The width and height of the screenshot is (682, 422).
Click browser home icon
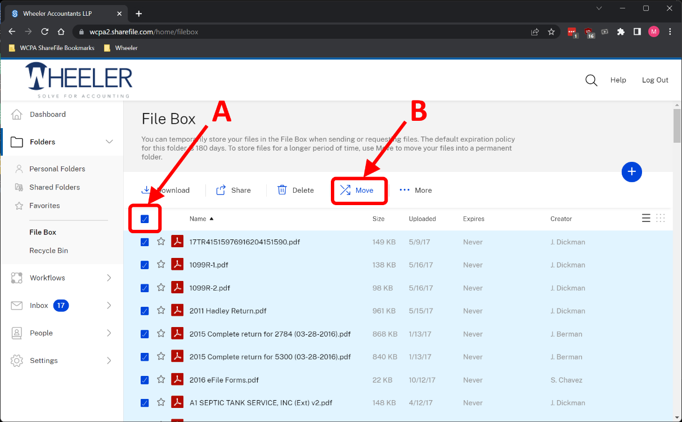(x=61, y=32)
